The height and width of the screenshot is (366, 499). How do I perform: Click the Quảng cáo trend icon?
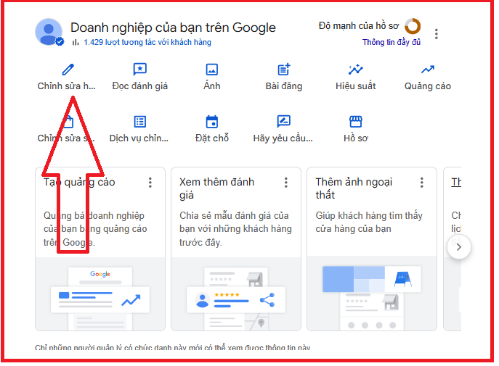[x=427, y=70]
